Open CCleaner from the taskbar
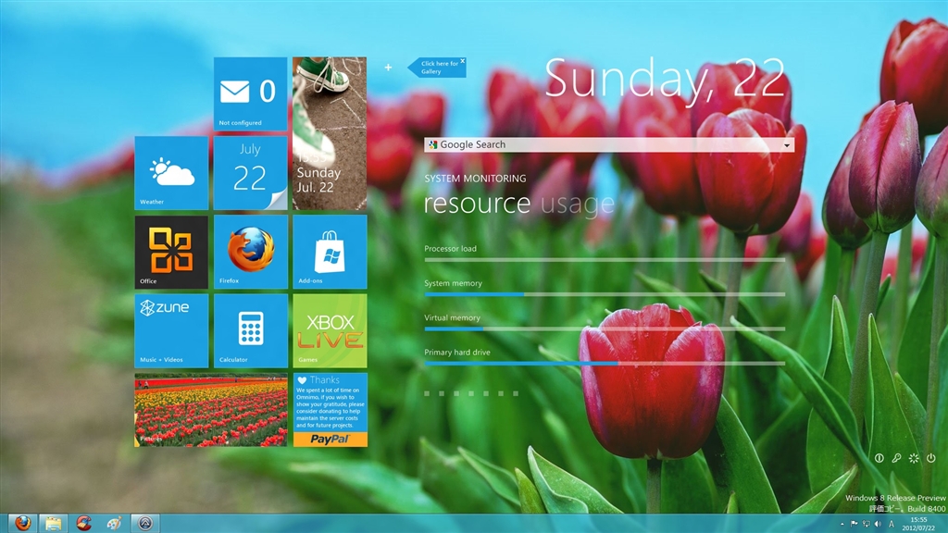 click(83, 523)
